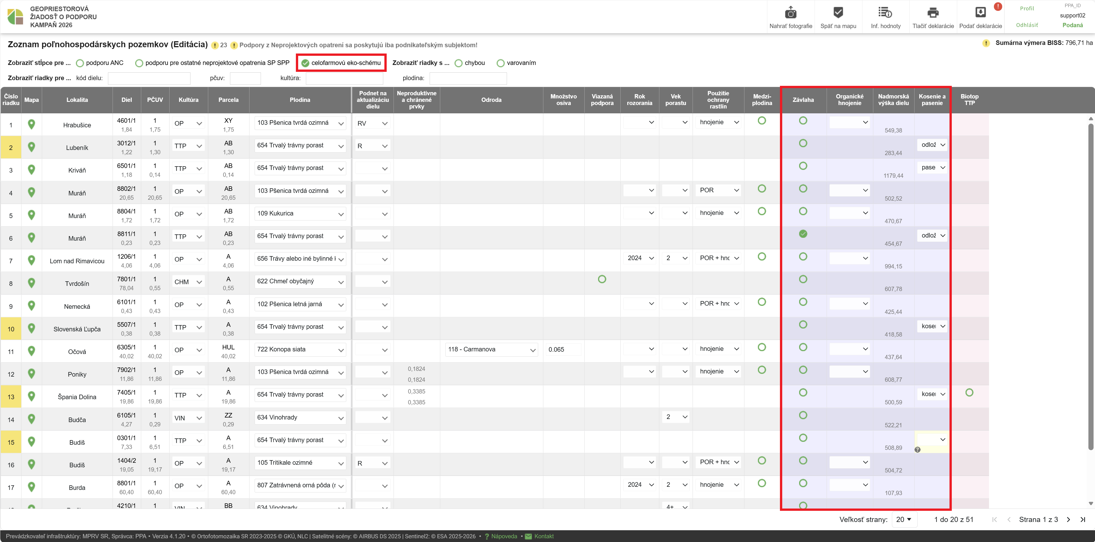Screen dimensions: 1095x542
Task: Click the kód dielu filter field
Action: 149,78
